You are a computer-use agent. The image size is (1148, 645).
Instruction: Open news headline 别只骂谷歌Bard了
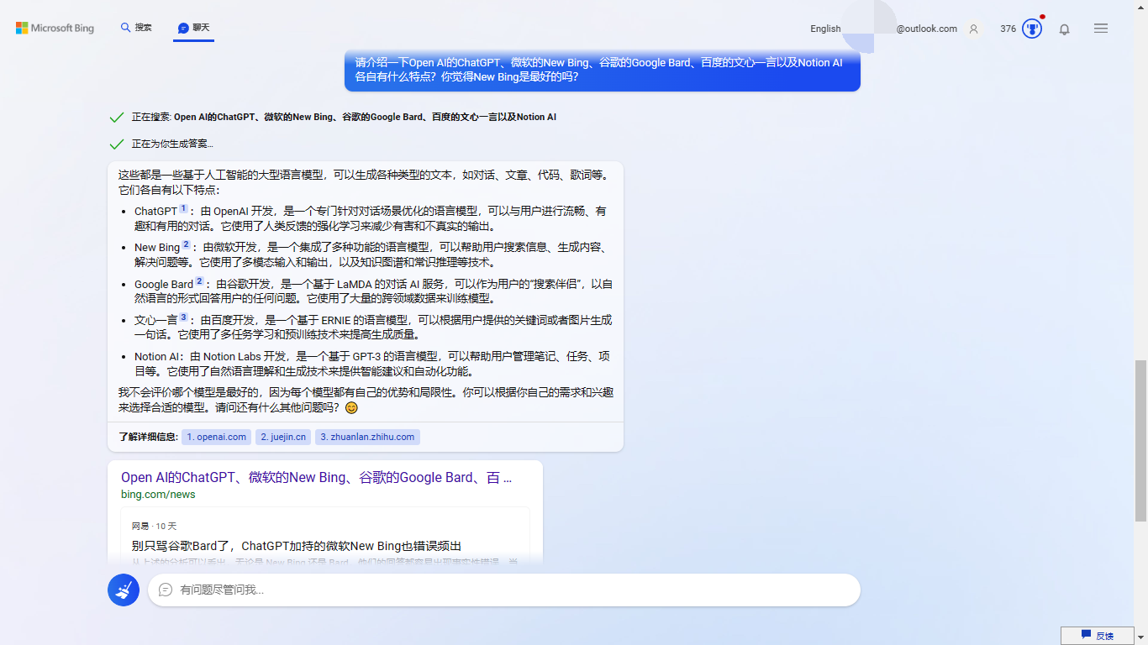(x=296, y=546)
